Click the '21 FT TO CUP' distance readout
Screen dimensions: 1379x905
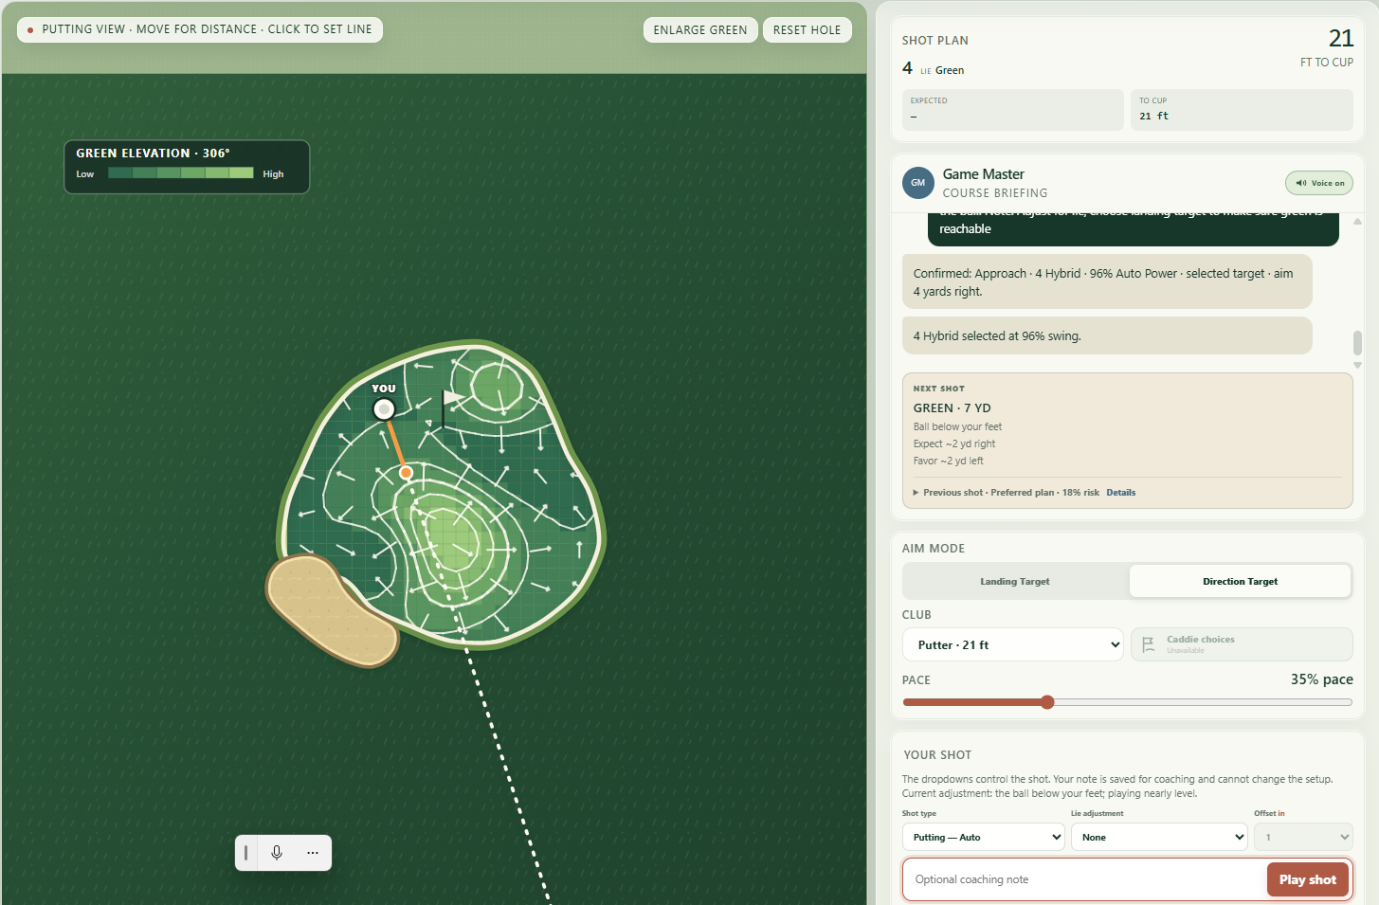[1327, 46]
